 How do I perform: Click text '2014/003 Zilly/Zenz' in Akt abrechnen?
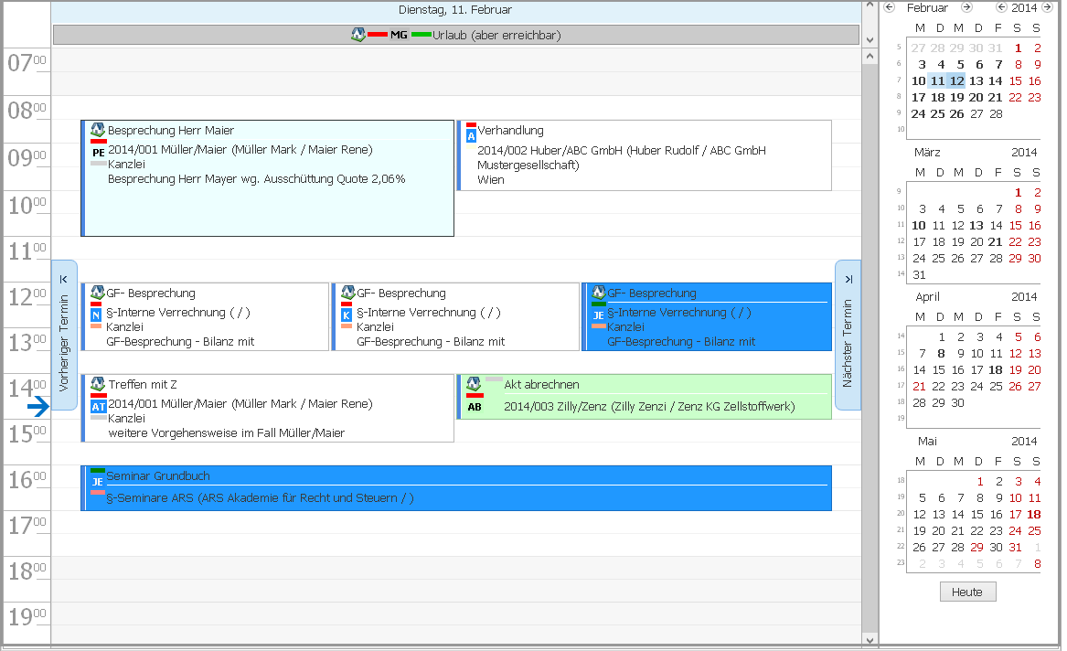coord(555,407)
